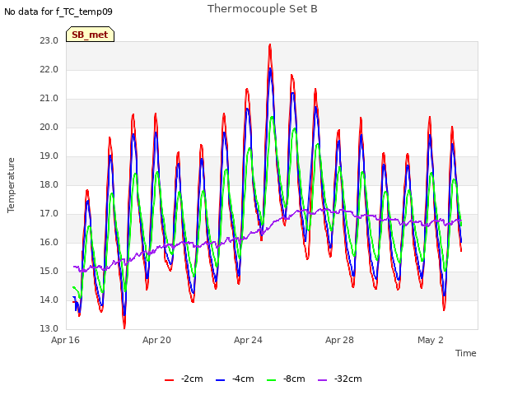
Task: Click the red -2cm legend swatch
Action: [169, 379]
